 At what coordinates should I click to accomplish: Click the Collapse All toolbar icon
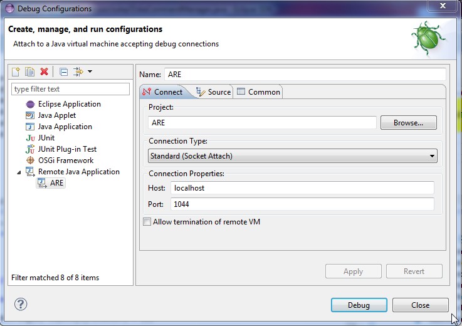click(63, 72)
